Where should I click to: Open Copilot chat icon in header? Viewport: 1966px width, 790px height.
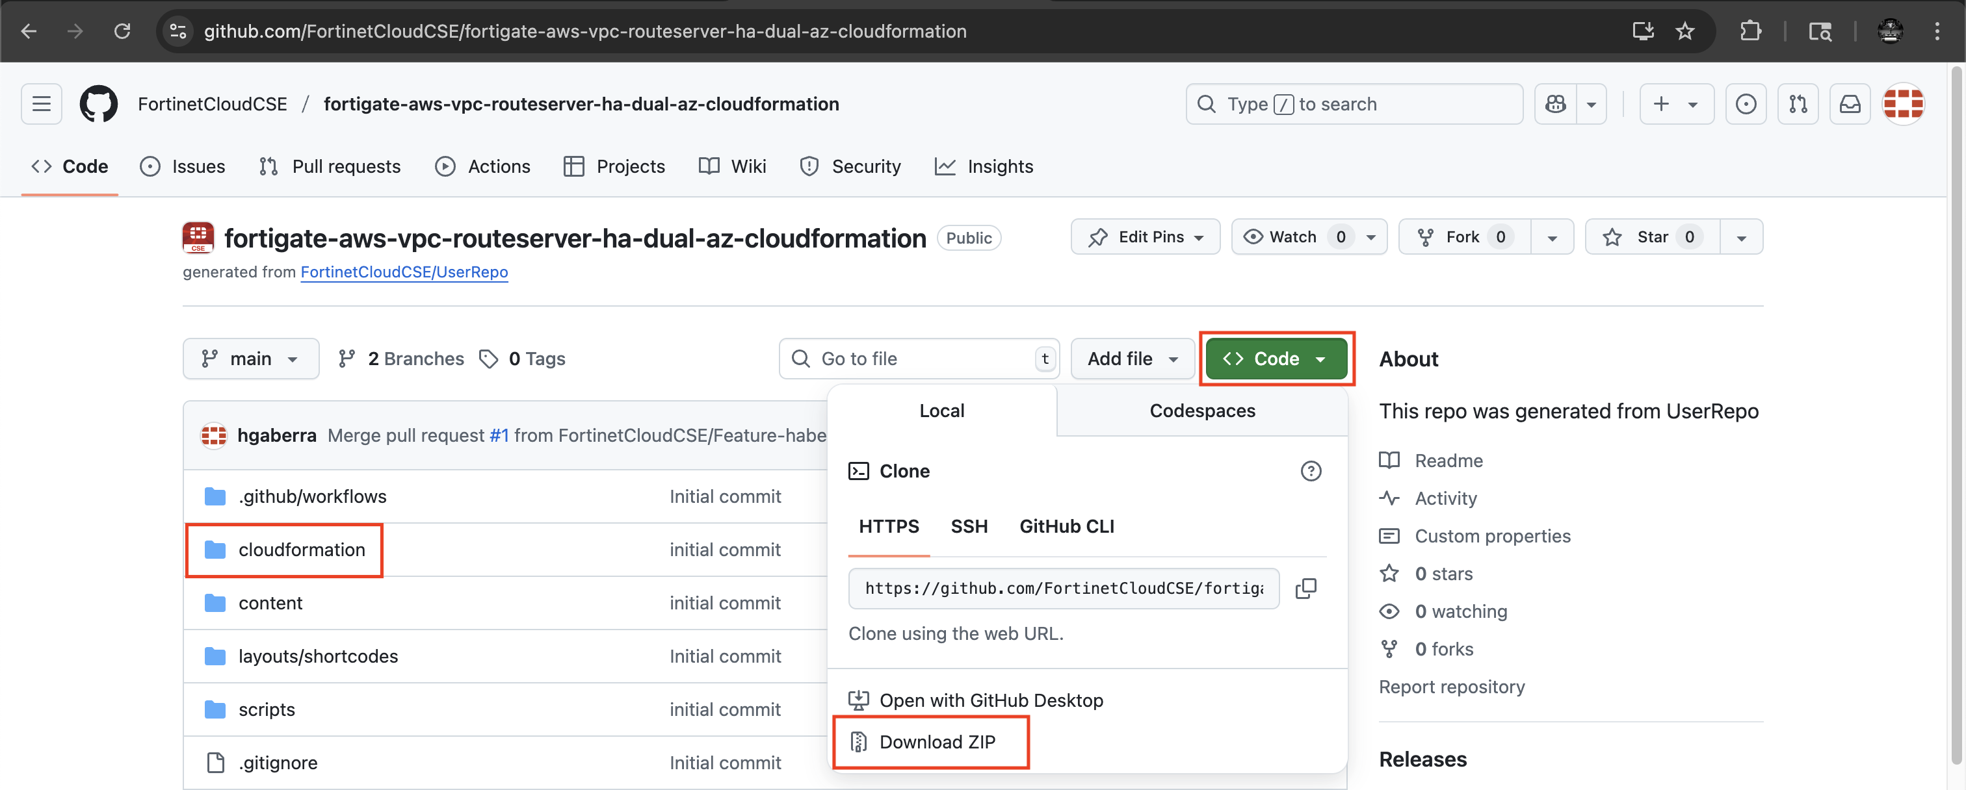1555,104
